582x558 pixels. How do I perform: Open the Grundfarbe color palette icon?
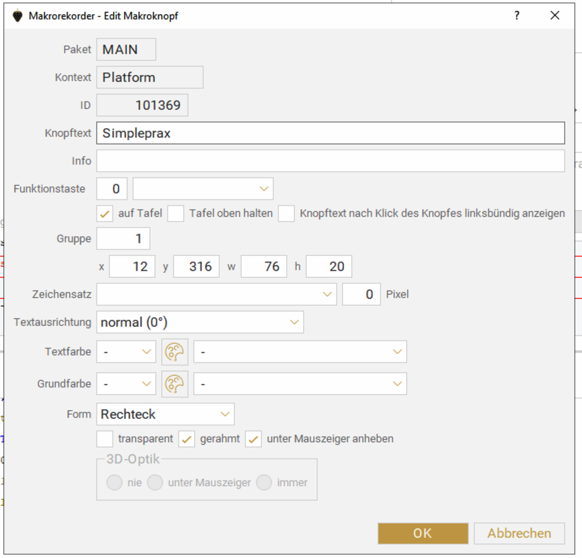click(x=174, y=384)
